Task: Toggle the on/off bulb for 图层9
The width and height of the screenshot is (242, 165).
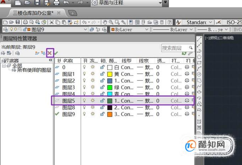Action: pyautogui.click(x=84, y=114)
